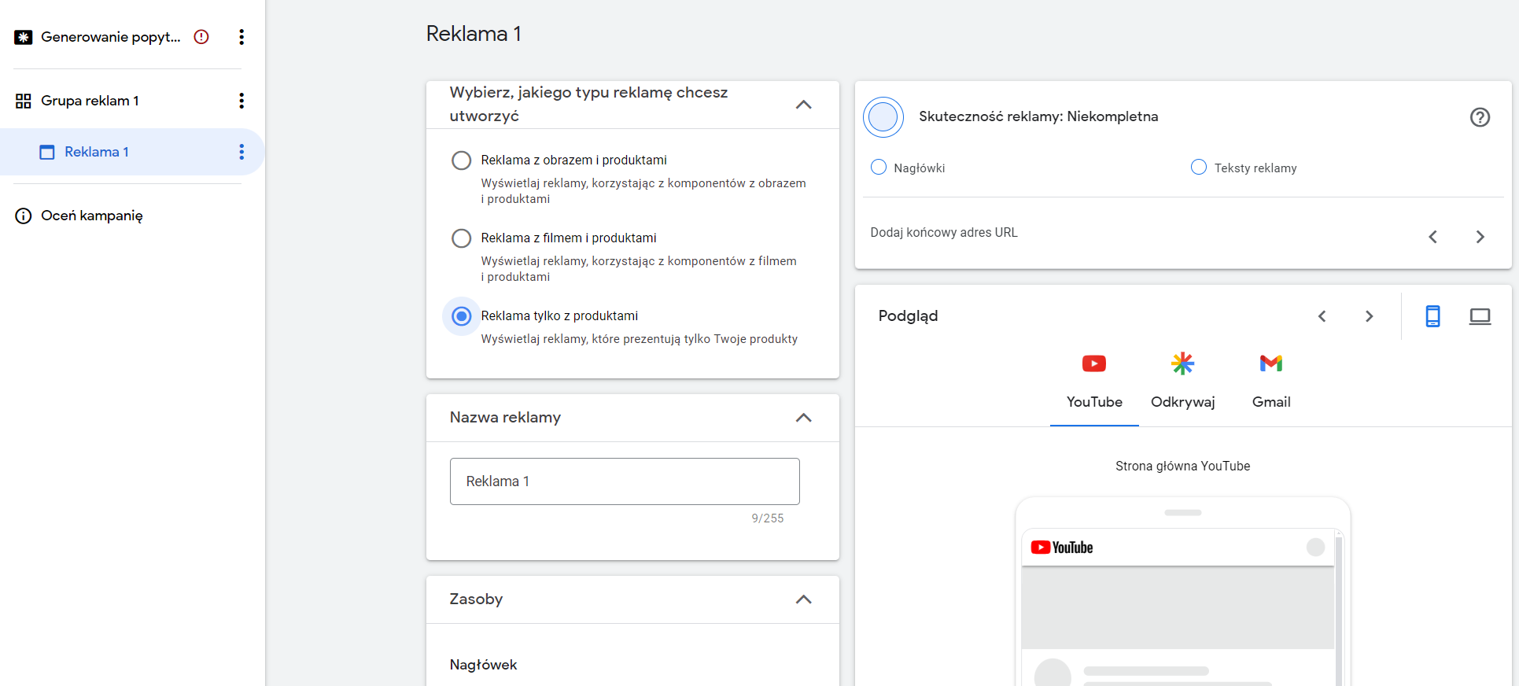
Task: Click the Nagłówki status circle
Action: pyautogui.click(x=879, y=167)
